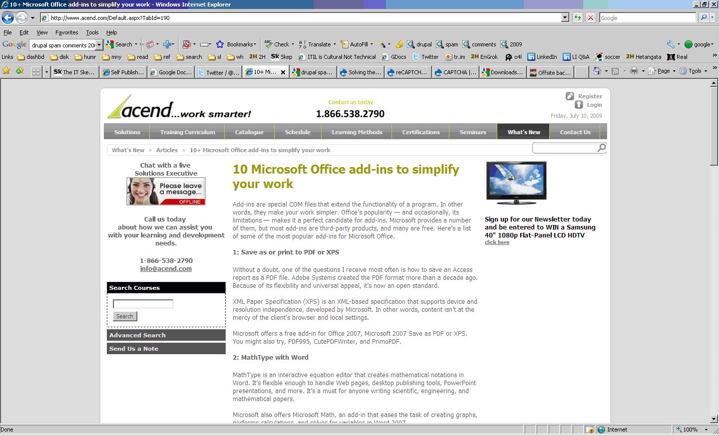This screenshot has height=436, width=719.
Task: Click the info@acend.com email link
Action: [166, 268]
